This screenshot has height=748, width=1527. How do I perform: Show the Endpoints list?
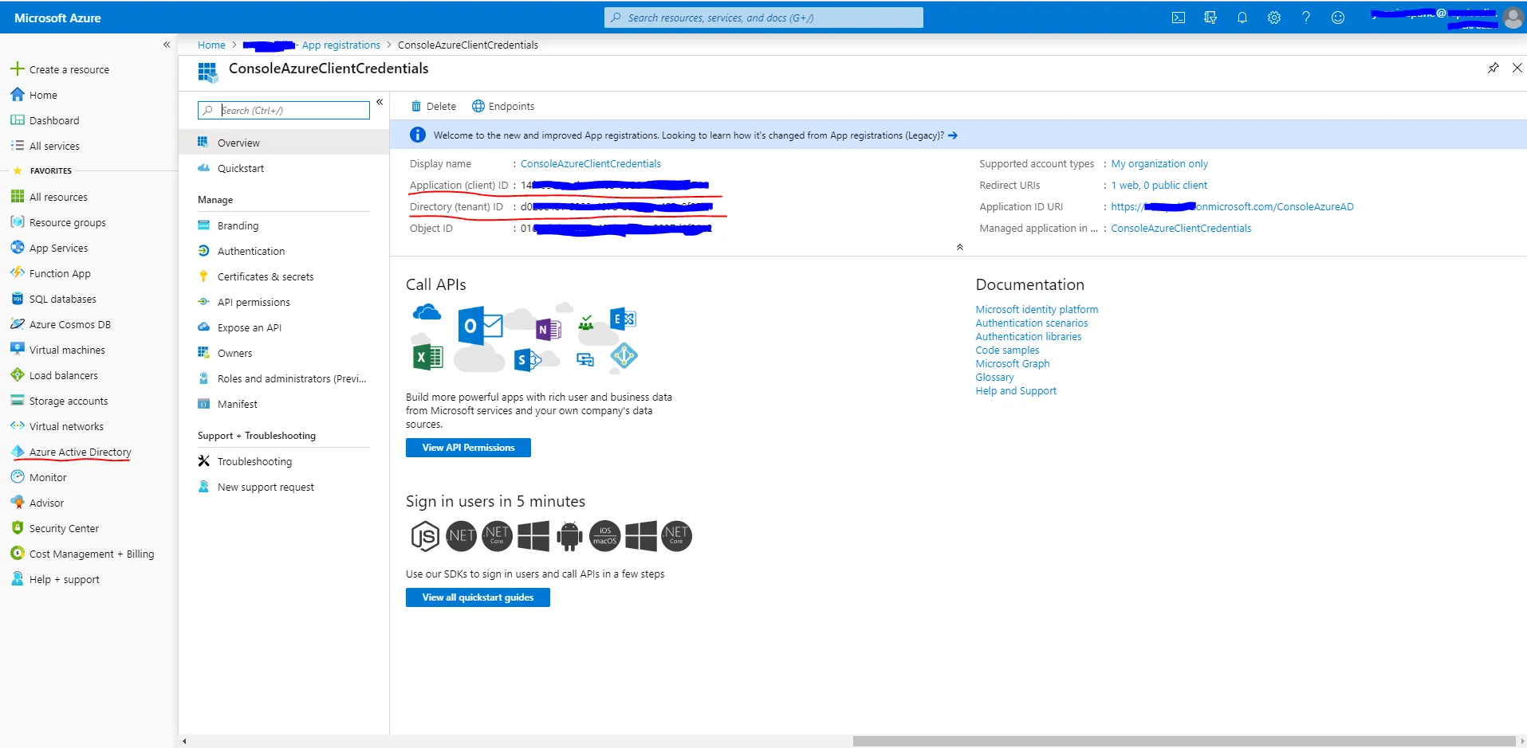point(503,106)
